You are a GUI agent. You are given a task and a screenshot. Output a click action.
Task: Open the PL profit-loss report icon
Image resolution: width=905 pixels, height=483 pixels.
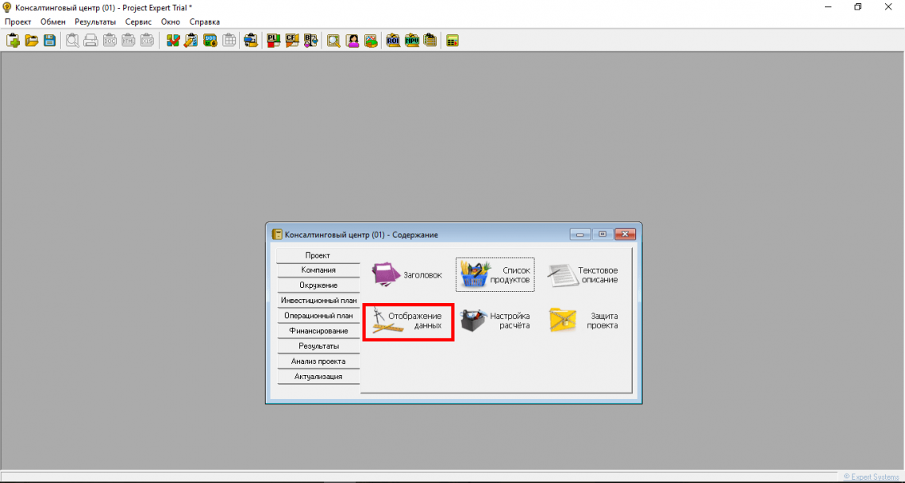coord(273,40)
